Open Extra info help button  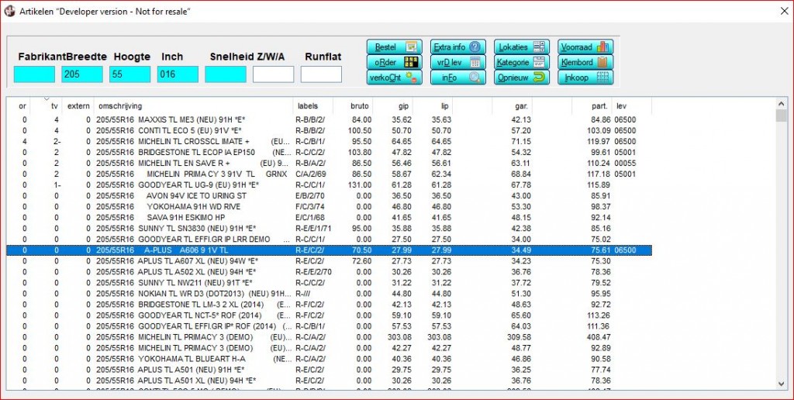(459, 47)
